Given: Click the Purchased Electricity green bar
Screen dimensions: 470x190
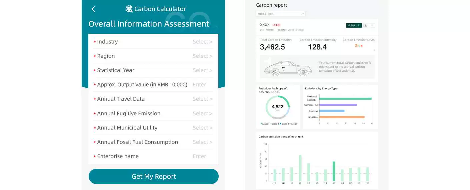Looking at the screenshot, I should [345, 99].
